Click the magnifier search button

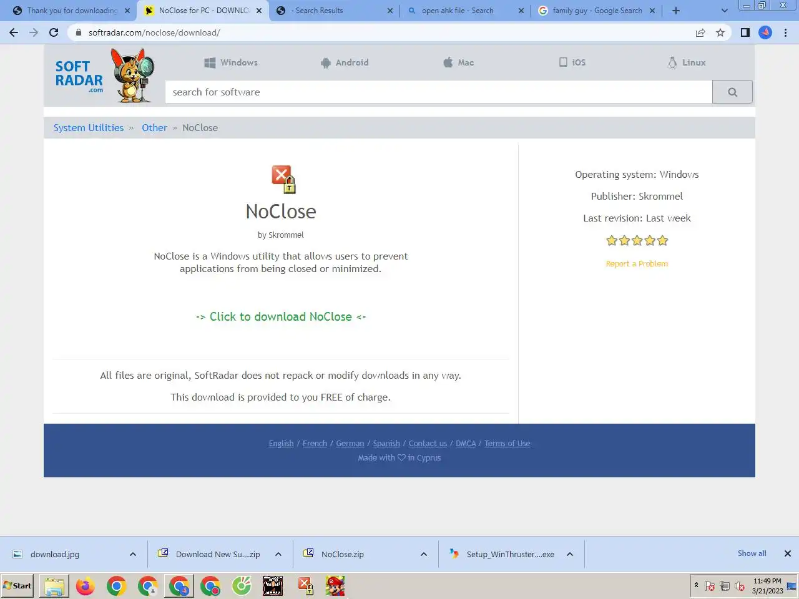point(732,92)
